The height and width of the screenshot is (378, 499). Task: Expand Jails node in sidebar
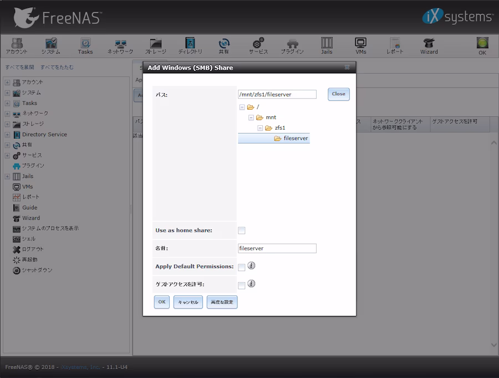click(x=7, y=176)
